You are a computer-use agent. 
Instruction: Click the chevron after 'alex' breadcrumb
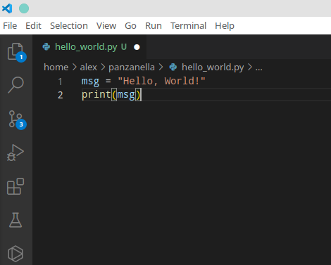click(x=103, y=67)
